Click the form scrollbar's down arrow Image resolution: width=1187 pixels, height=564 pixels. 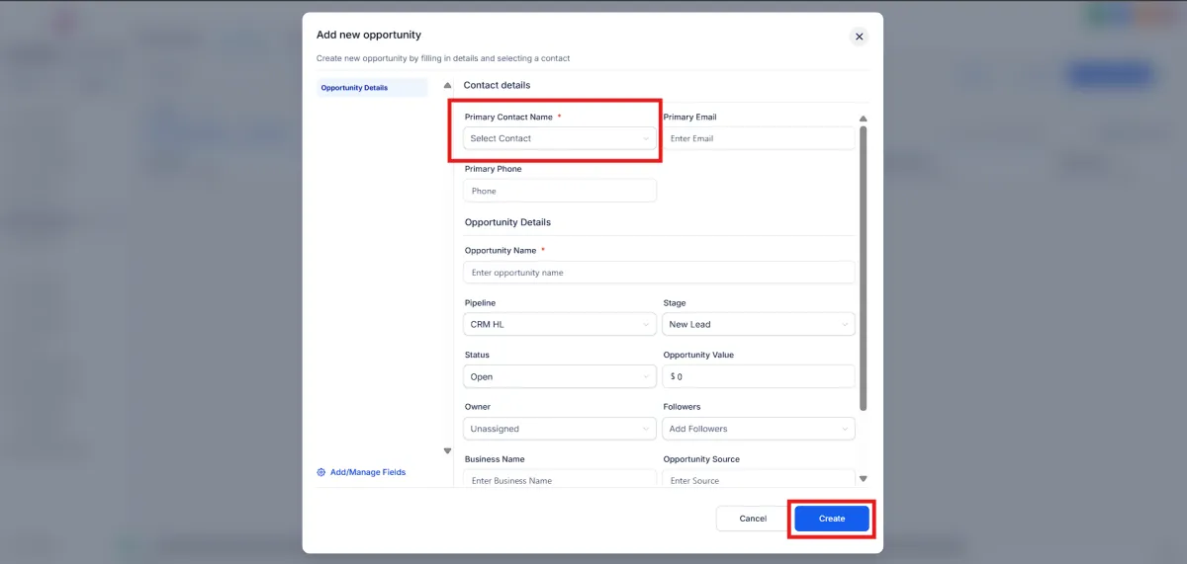click(863, 479)
